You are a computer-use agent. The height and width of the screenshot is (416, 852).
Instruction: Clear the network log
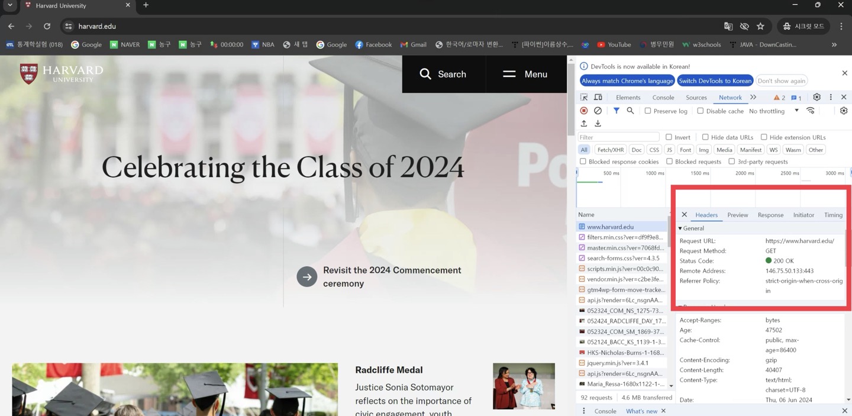point(598,111)
